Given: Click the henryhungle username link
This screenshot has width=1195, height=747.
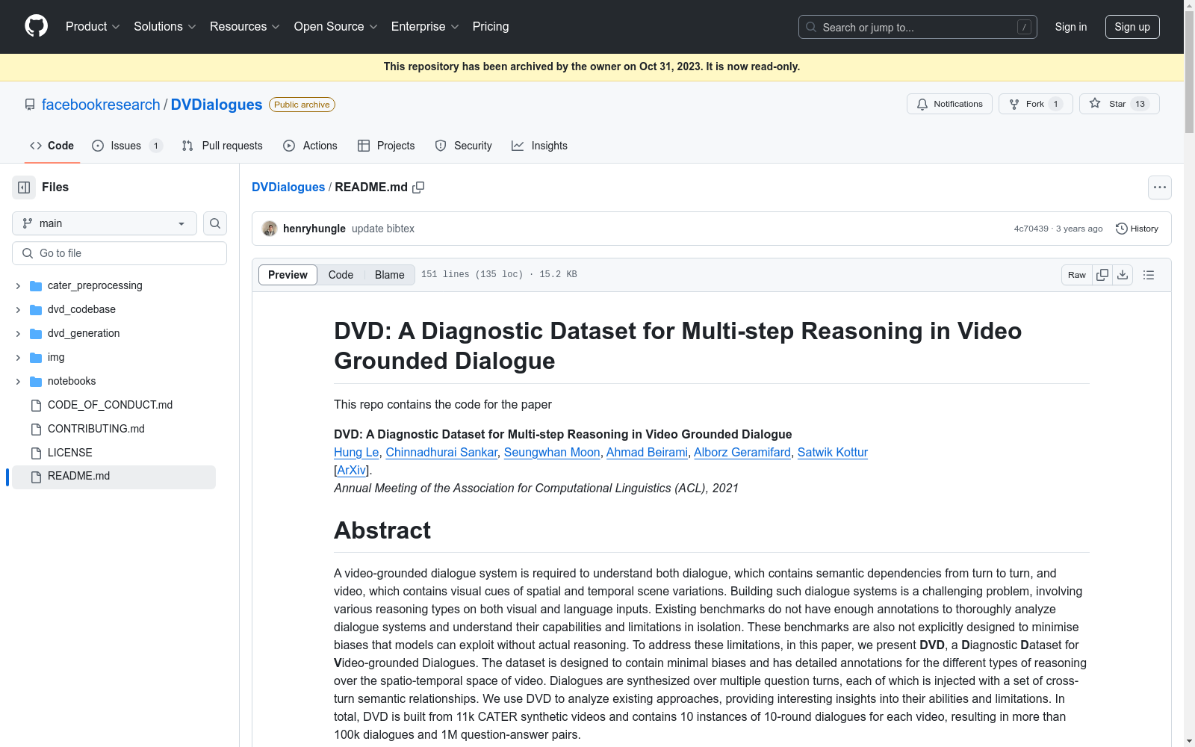Looking at the screenshot, I should point(314,229).
